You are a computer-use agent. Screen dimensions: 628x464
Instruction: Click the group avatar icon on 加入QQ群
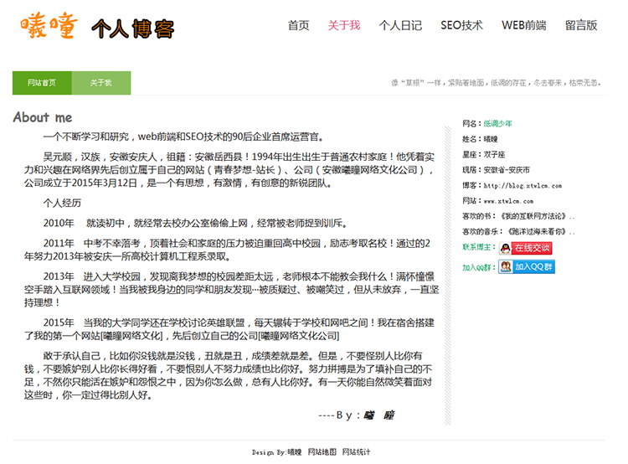click(506, 267)
